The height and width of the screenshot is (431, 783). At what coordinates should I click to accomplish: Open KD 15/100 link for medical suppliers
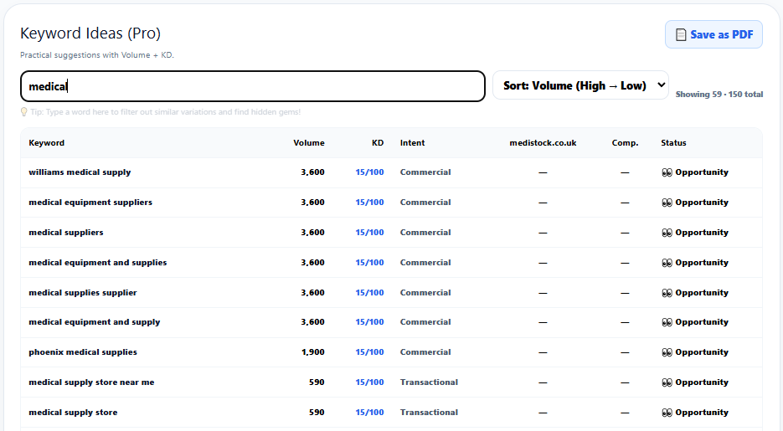pos(369,233)
